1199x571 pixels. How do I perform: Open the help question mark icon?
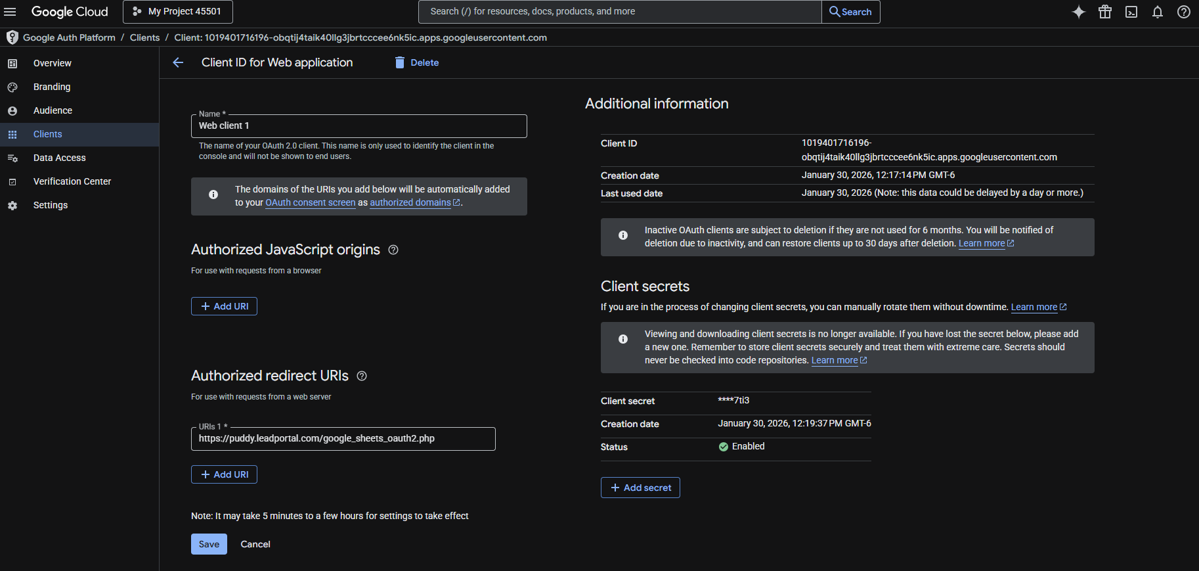[1184, 12]
